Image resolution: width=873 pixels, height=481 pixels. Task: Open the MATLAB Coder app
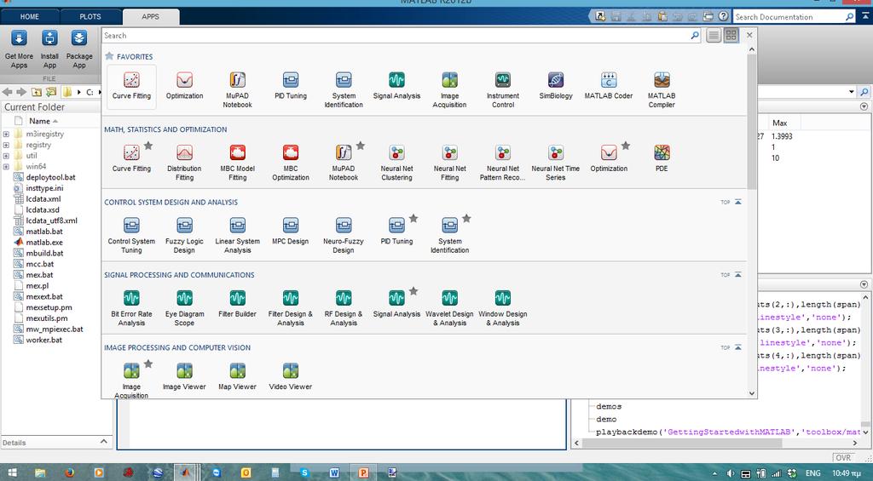click(x=609, y=87)
